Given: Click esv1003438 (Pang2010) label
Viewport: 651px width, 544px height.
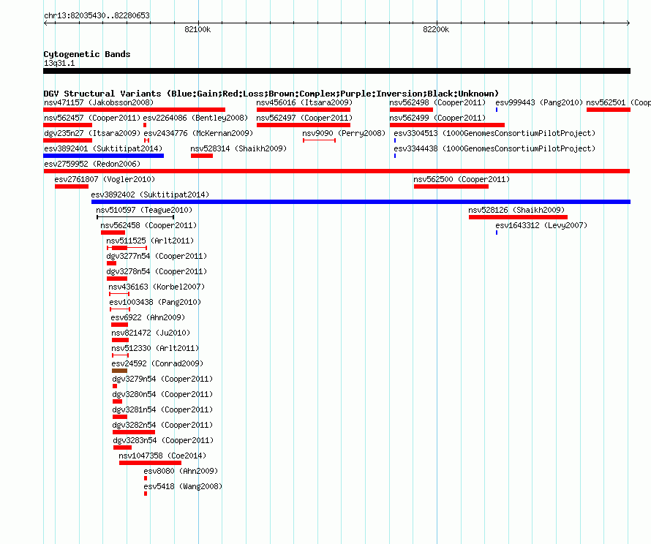Looking at the screenshot, I should tap(155, 302).
